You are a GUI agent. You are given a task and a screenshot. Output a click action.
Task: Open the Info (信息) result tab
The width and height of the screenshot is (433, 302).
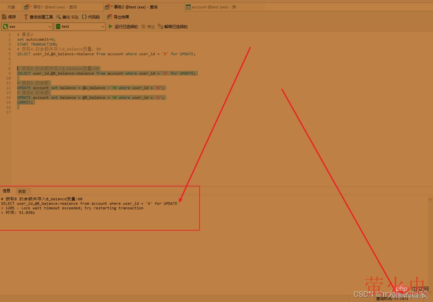7,191
